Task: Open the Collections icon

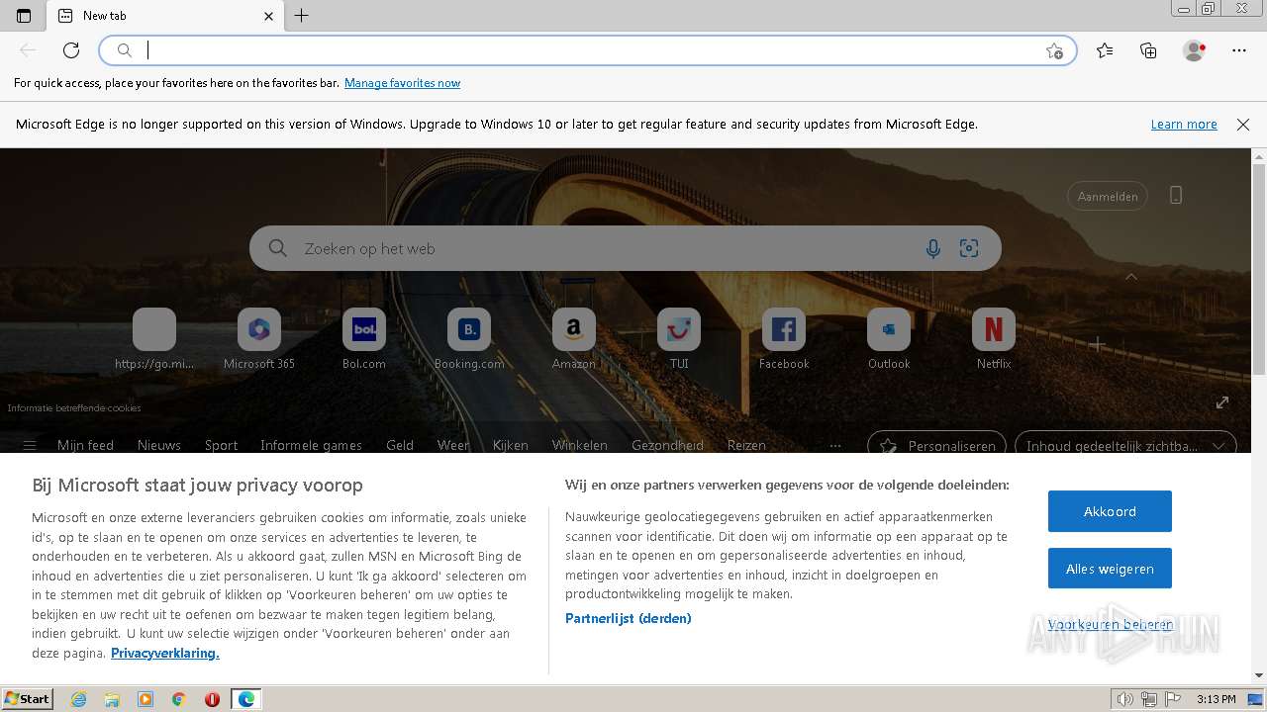Action: 1148,50
